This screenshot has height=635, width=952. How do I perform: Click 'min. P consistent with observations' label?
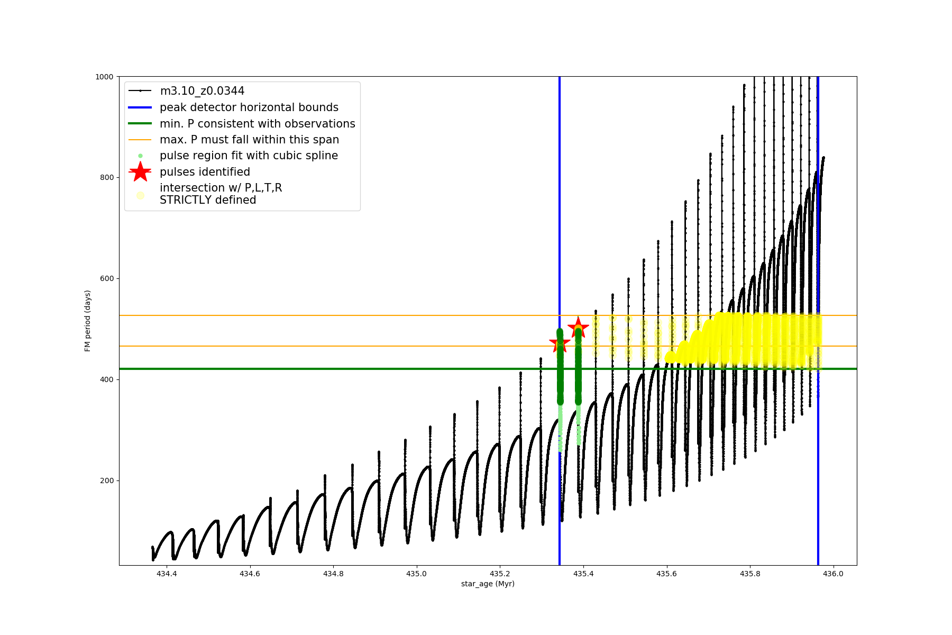[258, 124]
